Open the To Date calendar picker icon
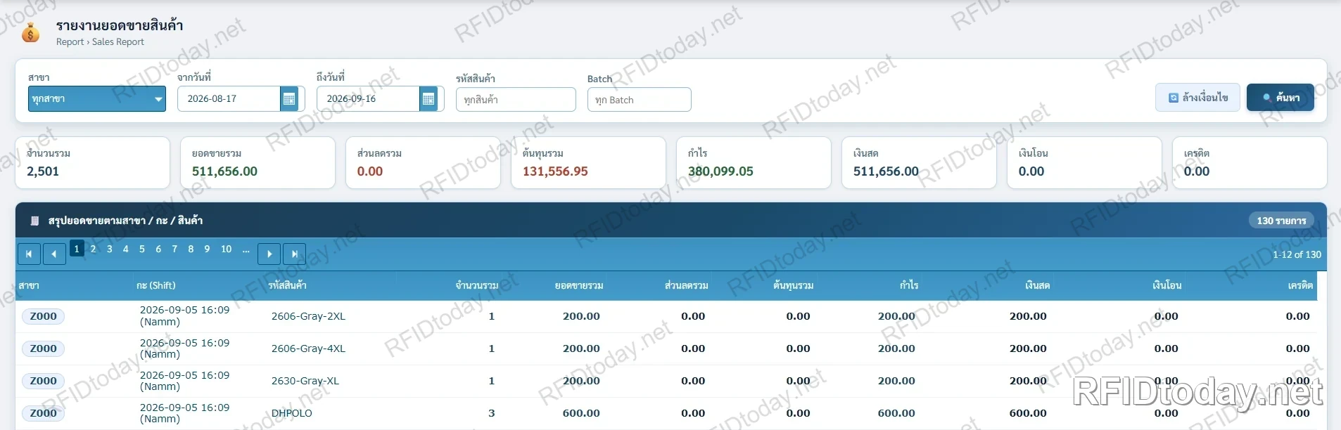This screenshot has height=430, width=1341. pyautogui.click(x=428, y=99)
